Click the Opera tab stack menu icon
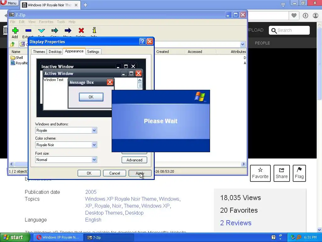The width and height of the screenshot is (322, 242). tap(283, 5)
